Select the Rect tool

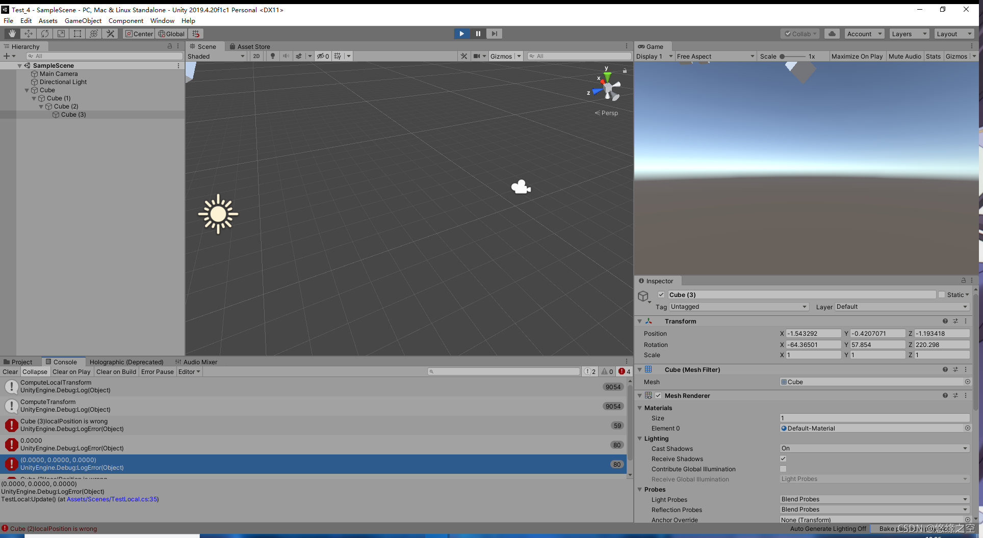click(x=77, y=34)
